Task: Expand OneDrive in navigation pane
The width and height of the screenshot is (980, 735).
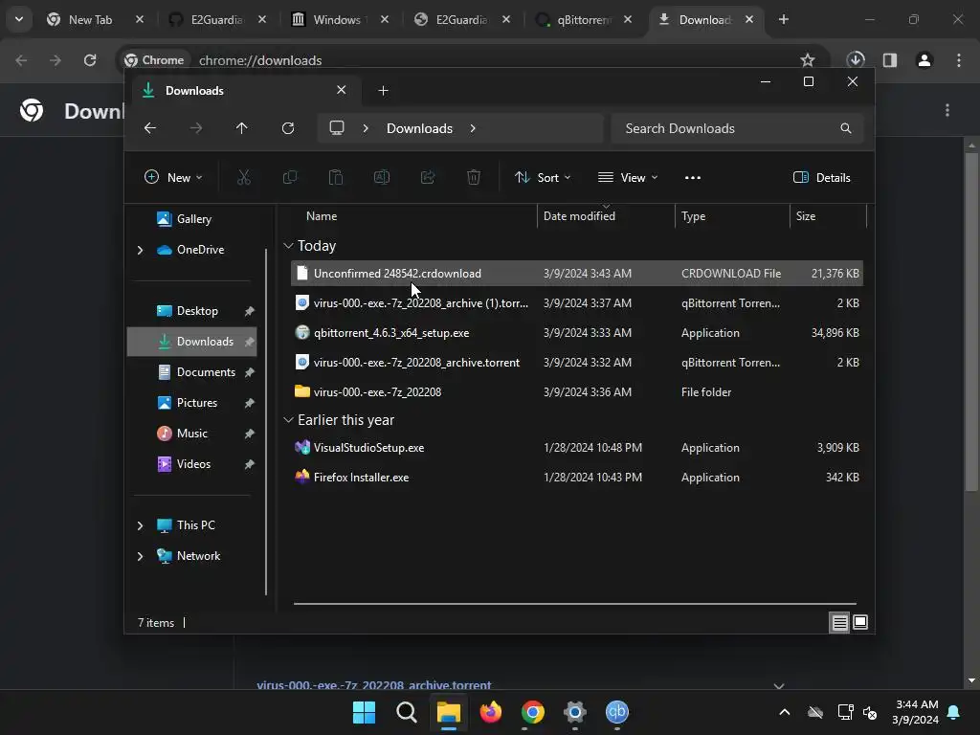Action: pos(140,250)
